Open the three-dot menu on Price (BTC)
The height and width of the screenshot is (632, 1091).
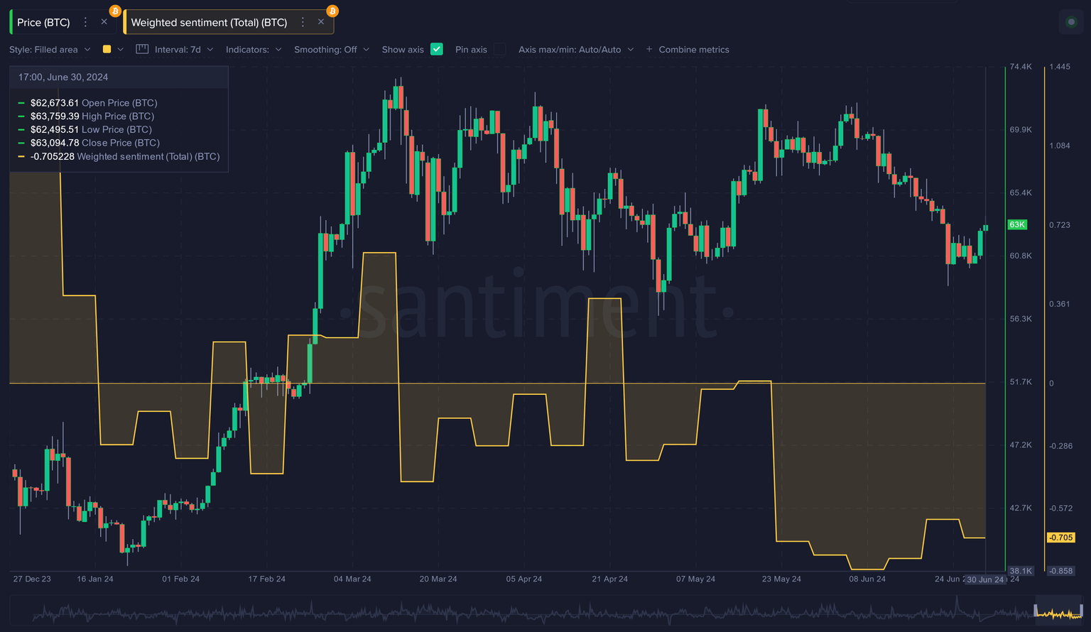click(x=85, y=22)
